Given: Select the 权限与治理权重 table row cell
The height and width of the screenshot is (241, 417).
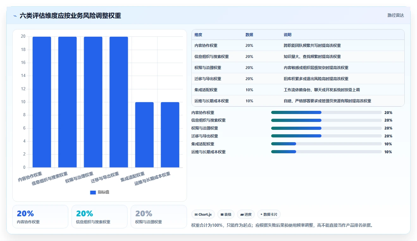Looking at the screenshot, I should tap(208, 68).
